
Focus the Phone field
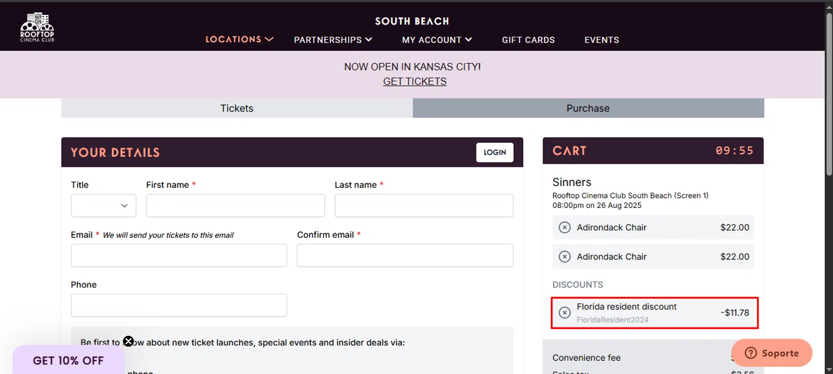(179, 305)
